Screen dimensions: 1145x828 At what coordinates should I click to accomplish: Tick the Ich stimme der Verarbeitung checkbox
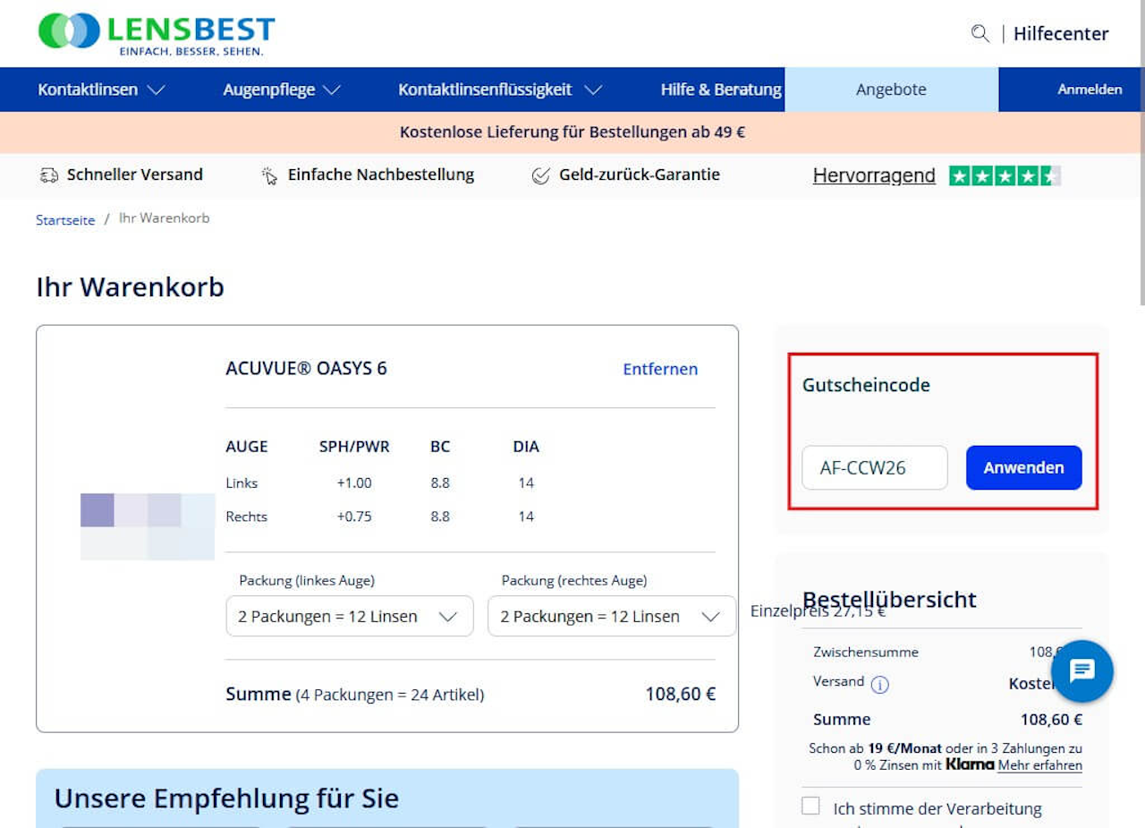810,806
